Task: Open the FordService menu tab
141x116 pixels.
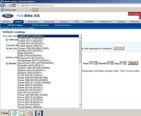Action: coord(105,22)
